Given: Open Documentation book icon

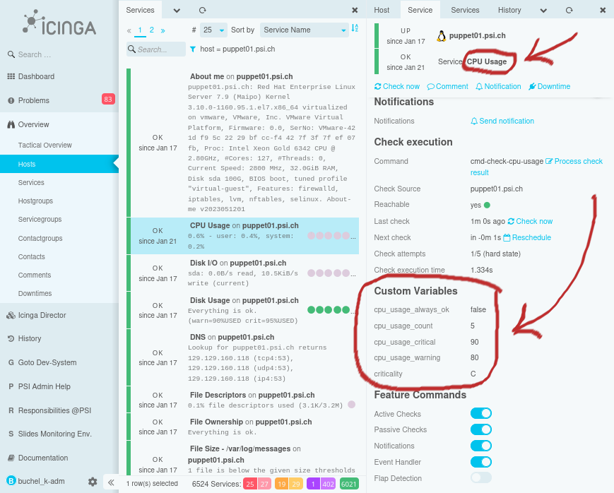Looking at the screenshot, I should (x=11, y=458).
